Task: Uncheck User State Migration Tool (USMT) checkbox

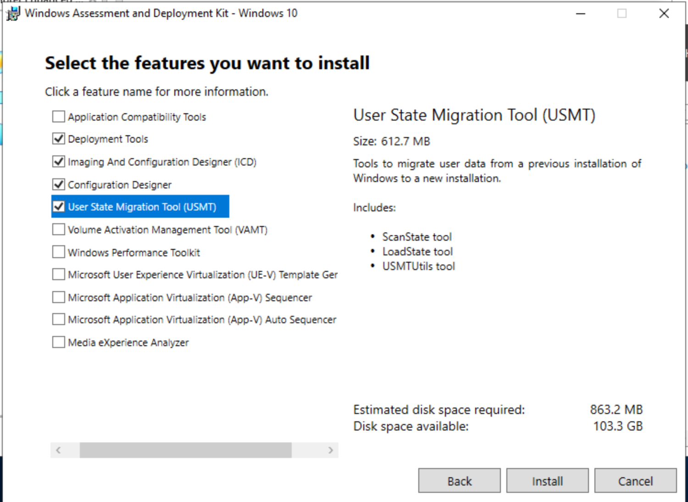Action: pos(59,206)
